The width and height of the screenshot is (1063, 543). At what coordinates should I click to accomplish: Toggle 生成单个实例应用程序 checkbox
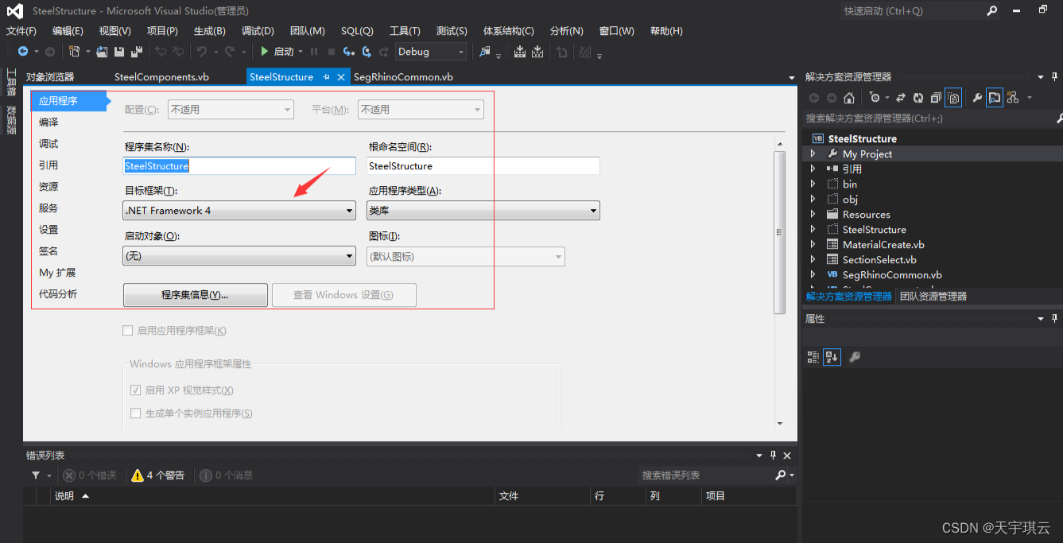[135, 413]
